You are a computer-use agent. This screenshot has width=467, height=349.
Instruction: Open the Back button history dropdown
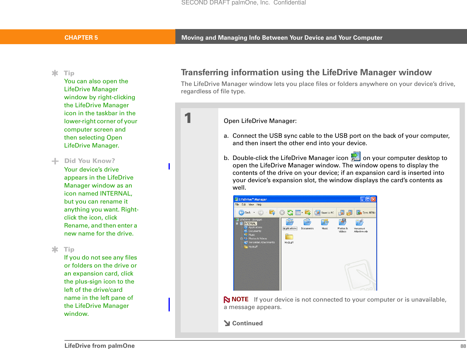(x=254, y=212)
